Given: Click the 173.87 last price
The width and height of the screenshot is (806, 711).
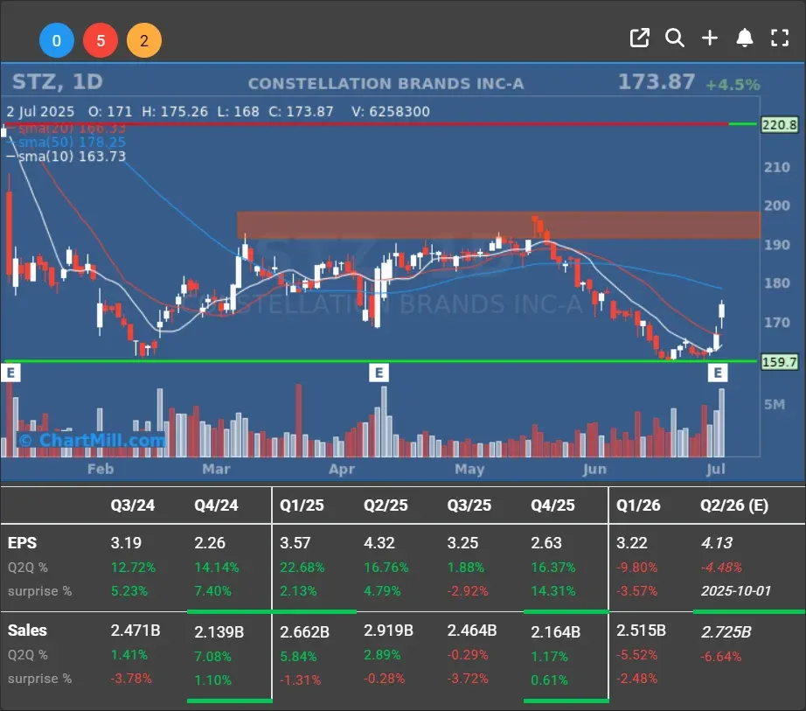Looking at the screenshot, I should pyautogui.click(x=657, y=81).
